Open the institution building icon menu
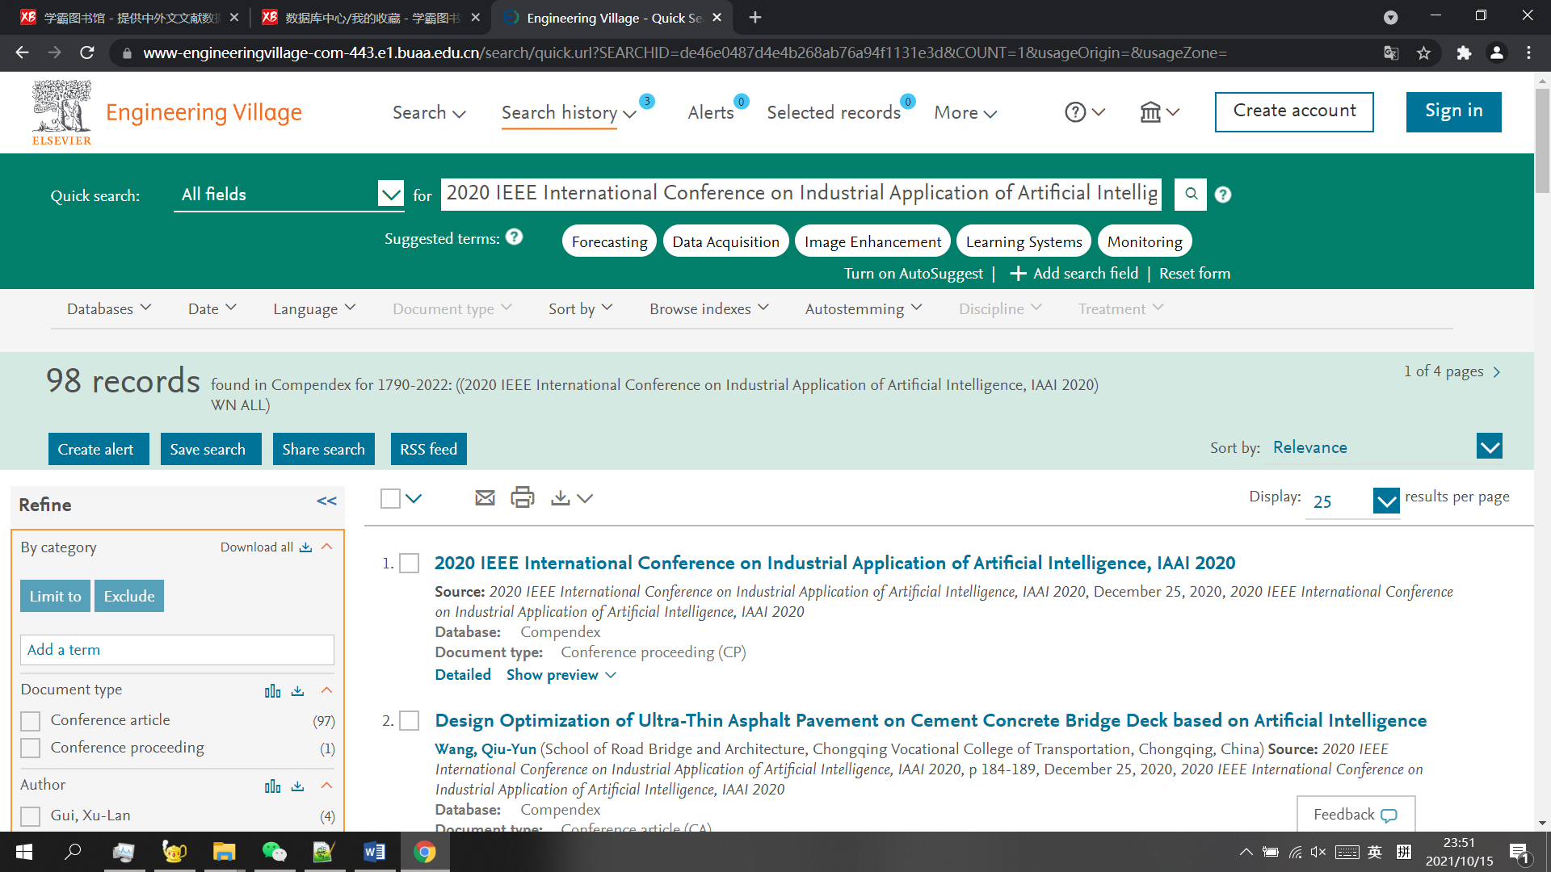Viewport: 1551px width, 872px height. pos(1150,112)
